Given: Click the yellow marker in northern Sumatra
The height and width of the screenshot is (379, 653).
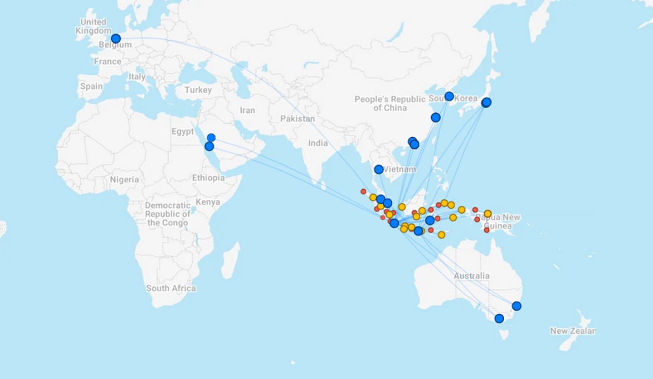Looking at the screenshot, I should point(373,197).
